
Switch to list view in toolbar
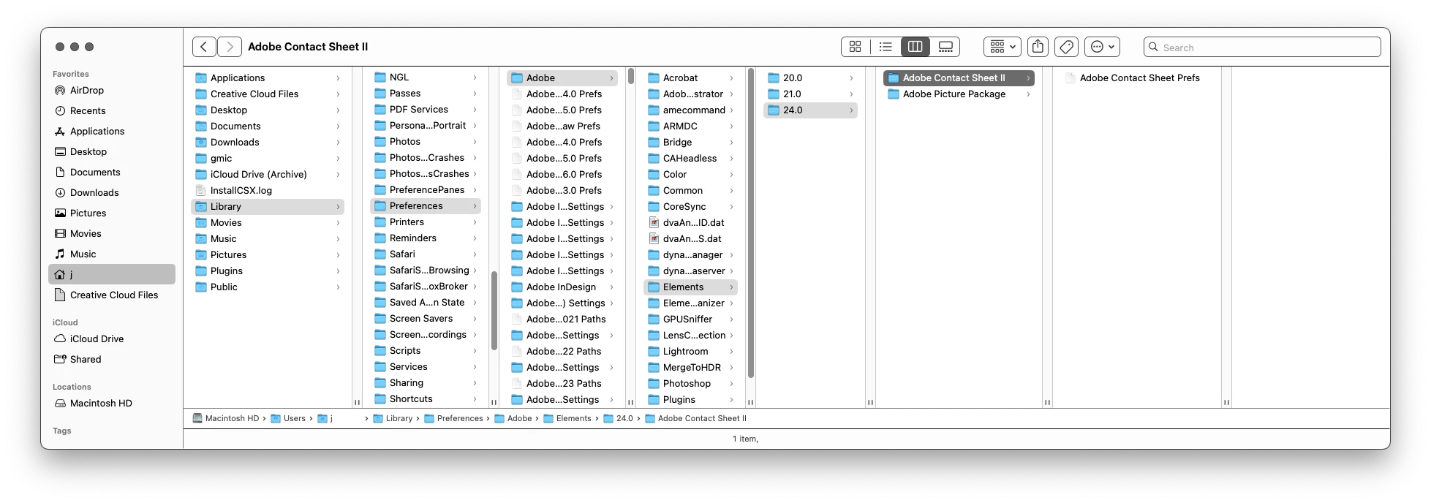point(886,47)
